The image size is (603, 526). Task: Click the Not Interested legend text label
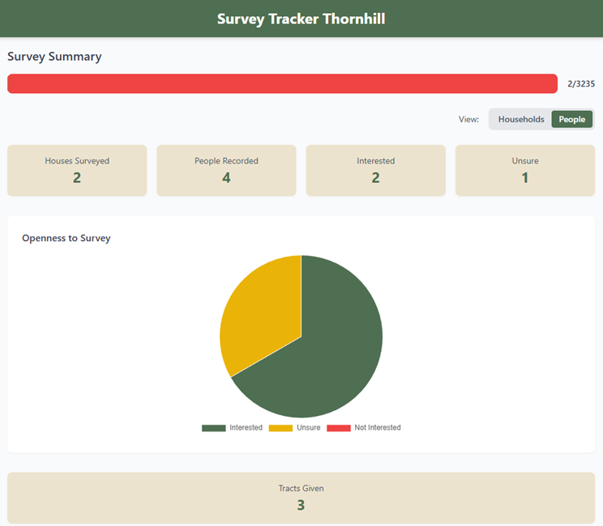378,428
